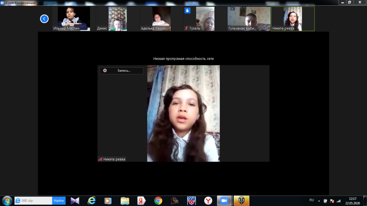
Task: Open Google Chrome from the taskbar
Action: tap(158, 201)
